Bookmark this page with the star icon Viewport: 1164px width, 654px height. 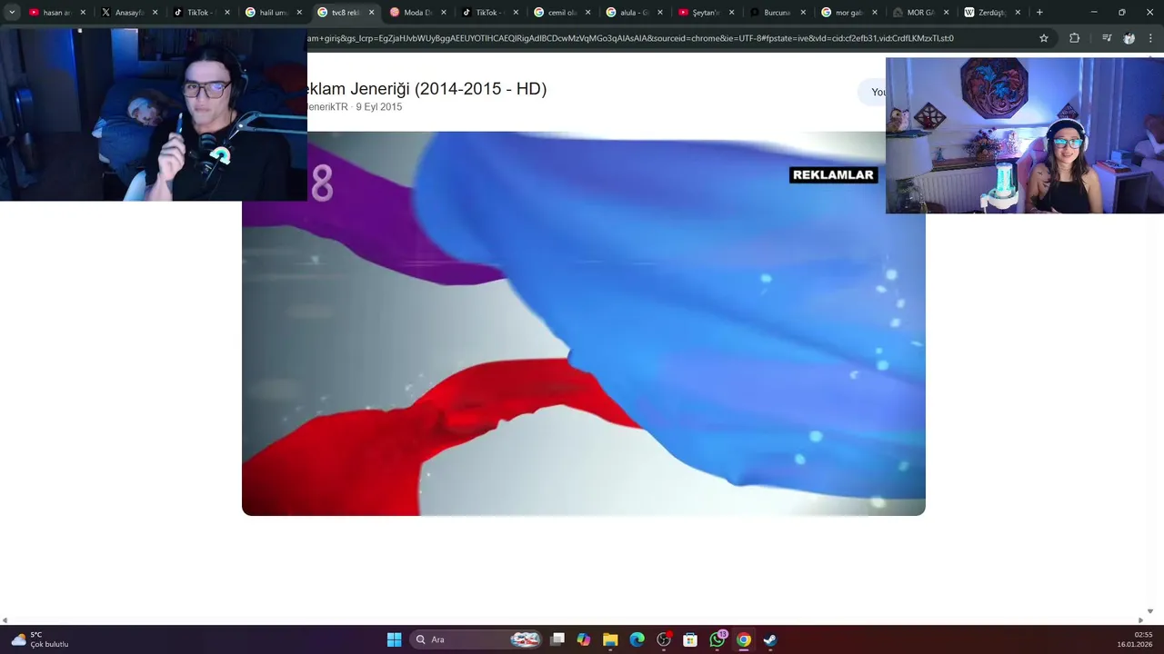pos(1044,38)
